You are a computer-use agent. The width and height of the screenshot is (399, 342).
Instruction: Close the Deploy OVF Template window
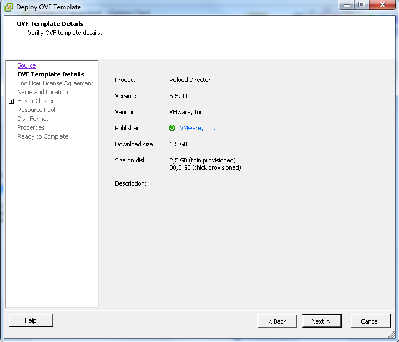(x=382, y=5)
